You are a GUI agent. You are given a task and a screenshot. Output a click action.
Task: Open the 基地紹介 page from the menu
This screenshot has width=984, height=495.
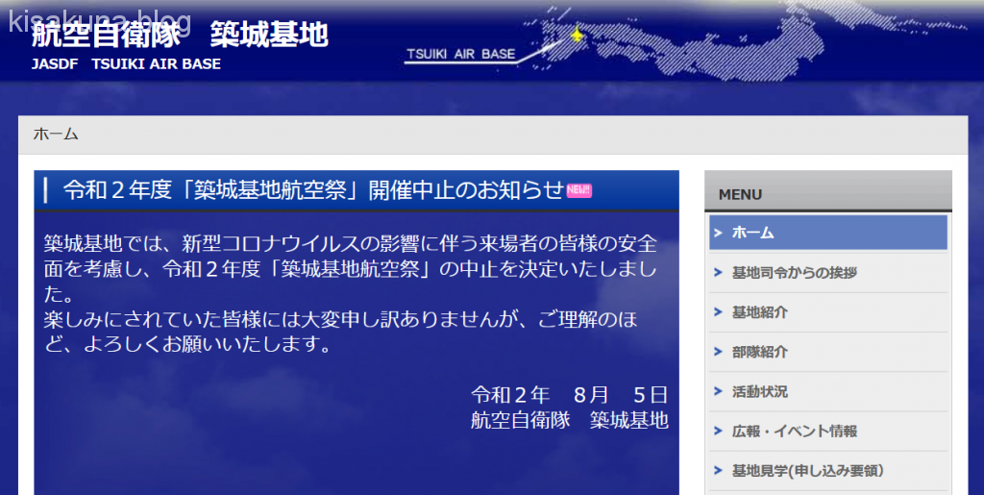point(759,311)
